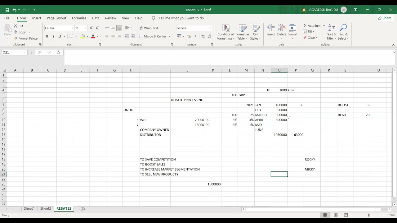The height and width of the screenshot is (223, 397).
Task: Click the Insert cells icon
Action: [x=271, y=28]
